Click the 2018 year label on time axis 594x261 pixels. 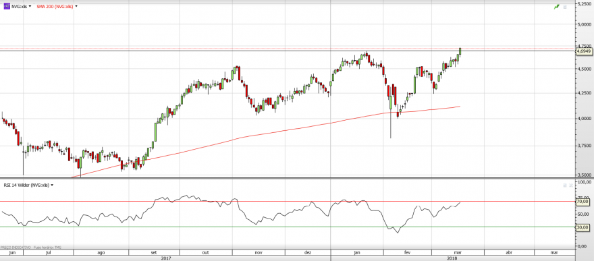coord(452,258)
